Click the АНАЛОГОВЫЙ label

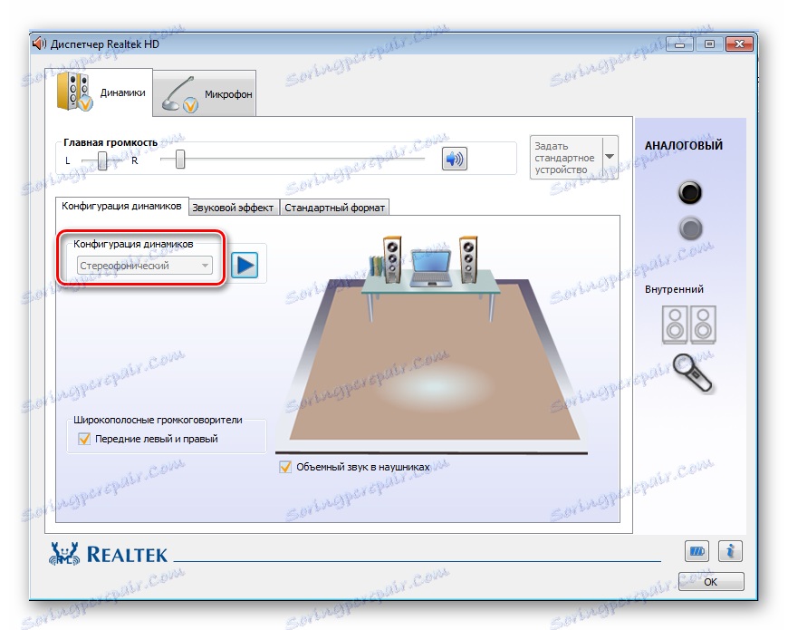click(684, 146)
